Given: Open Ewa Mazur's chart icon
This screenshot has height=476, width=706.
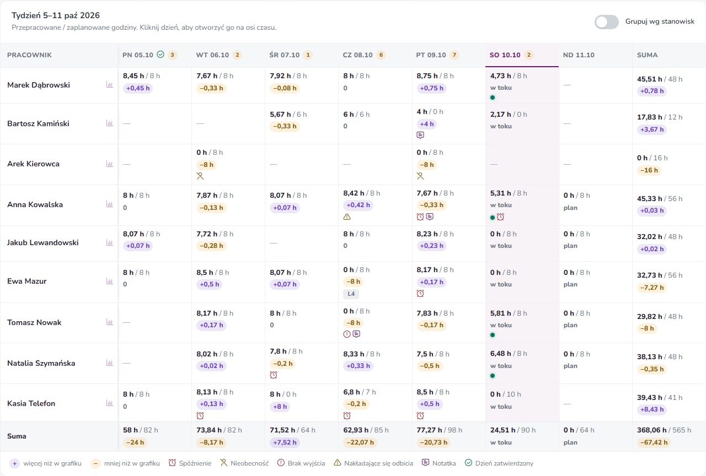Looking at the screenshot, I should pyautogui.click(x=109, y=281).
